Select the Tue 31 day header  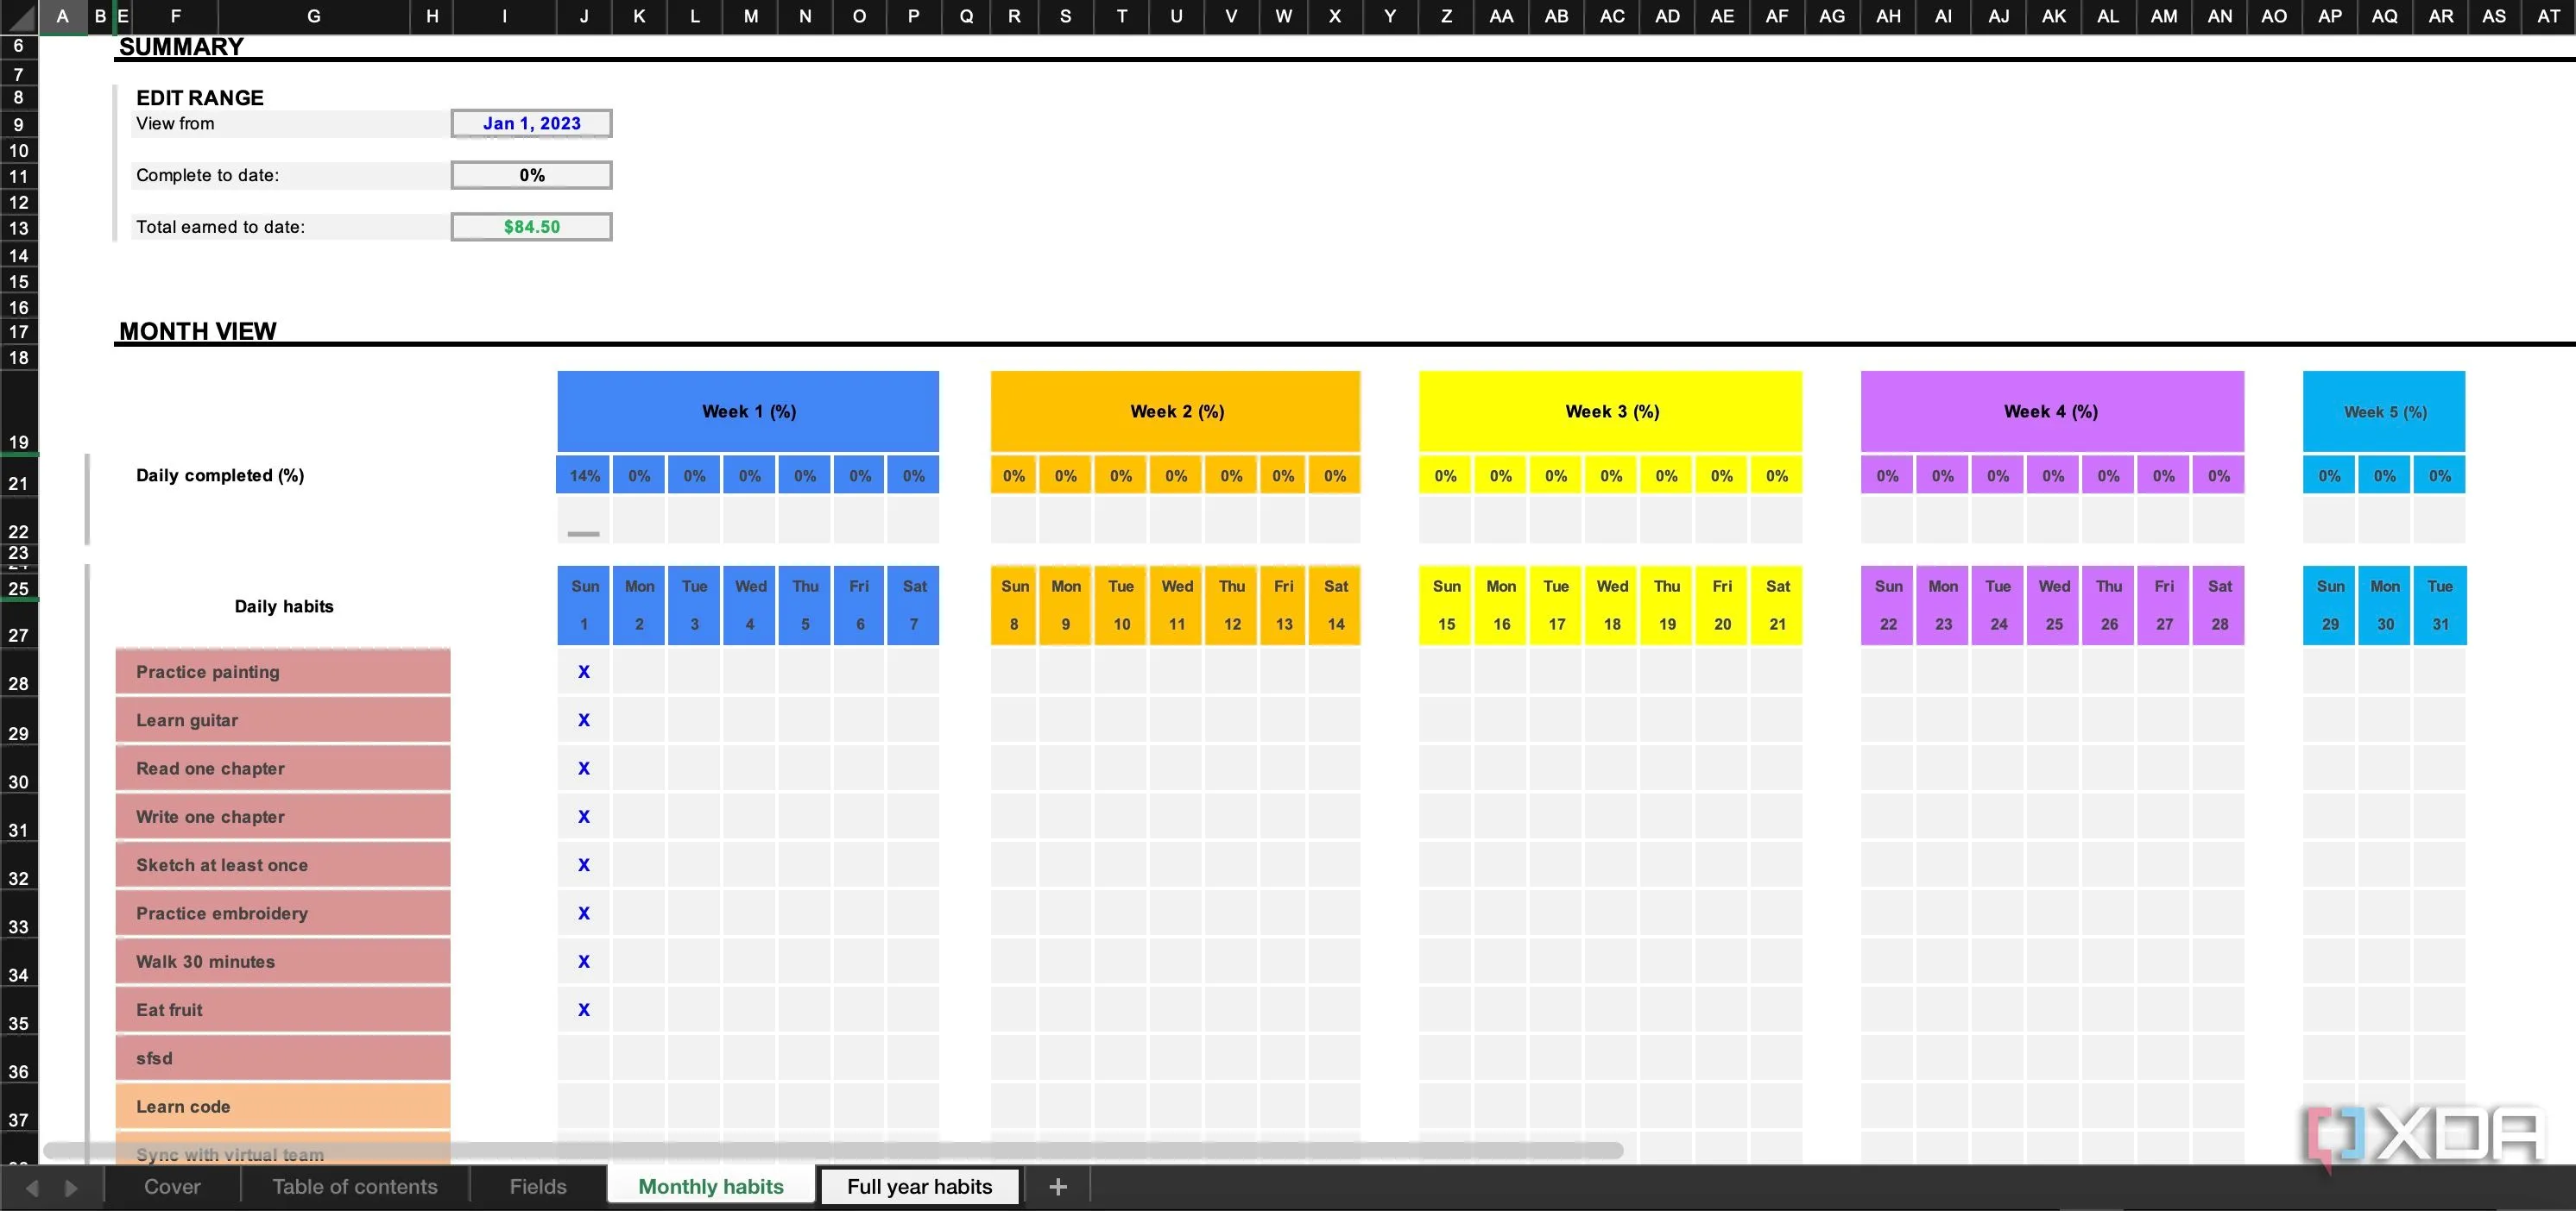coord(2440,605)
